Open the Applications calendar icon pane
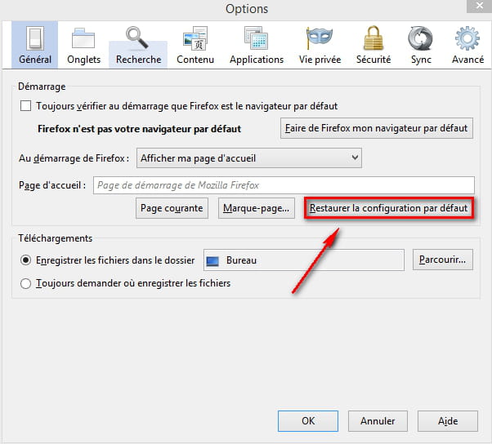 pyautogui.click(x=257, y=45)
